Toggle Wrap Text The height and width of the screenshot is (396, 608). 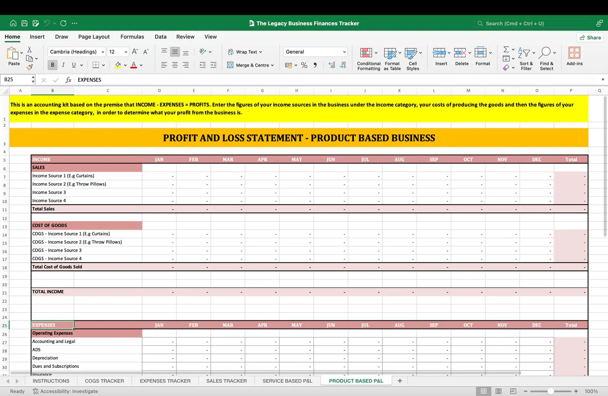click(x=245, y=52)
